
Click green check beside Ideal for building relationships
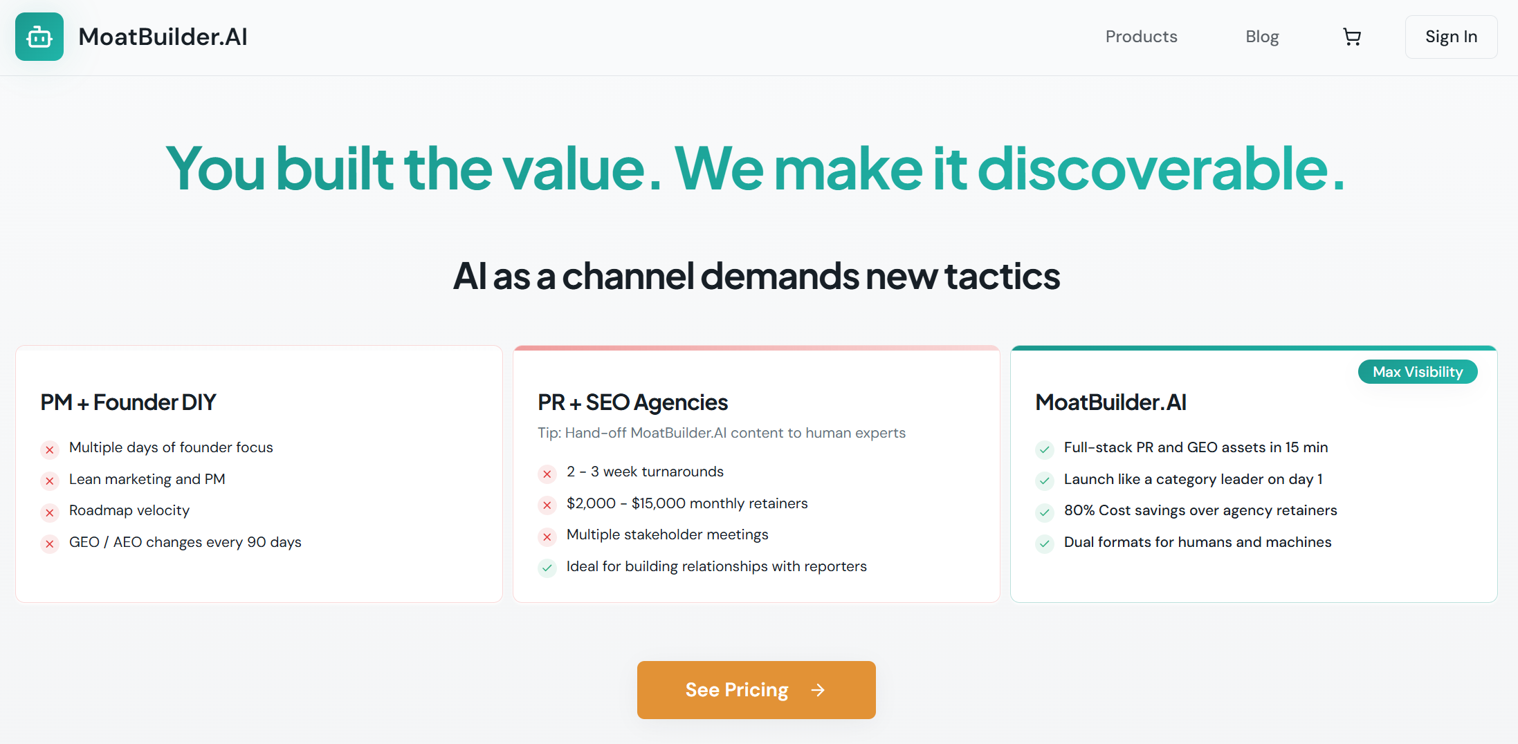(x=547, y=568)
